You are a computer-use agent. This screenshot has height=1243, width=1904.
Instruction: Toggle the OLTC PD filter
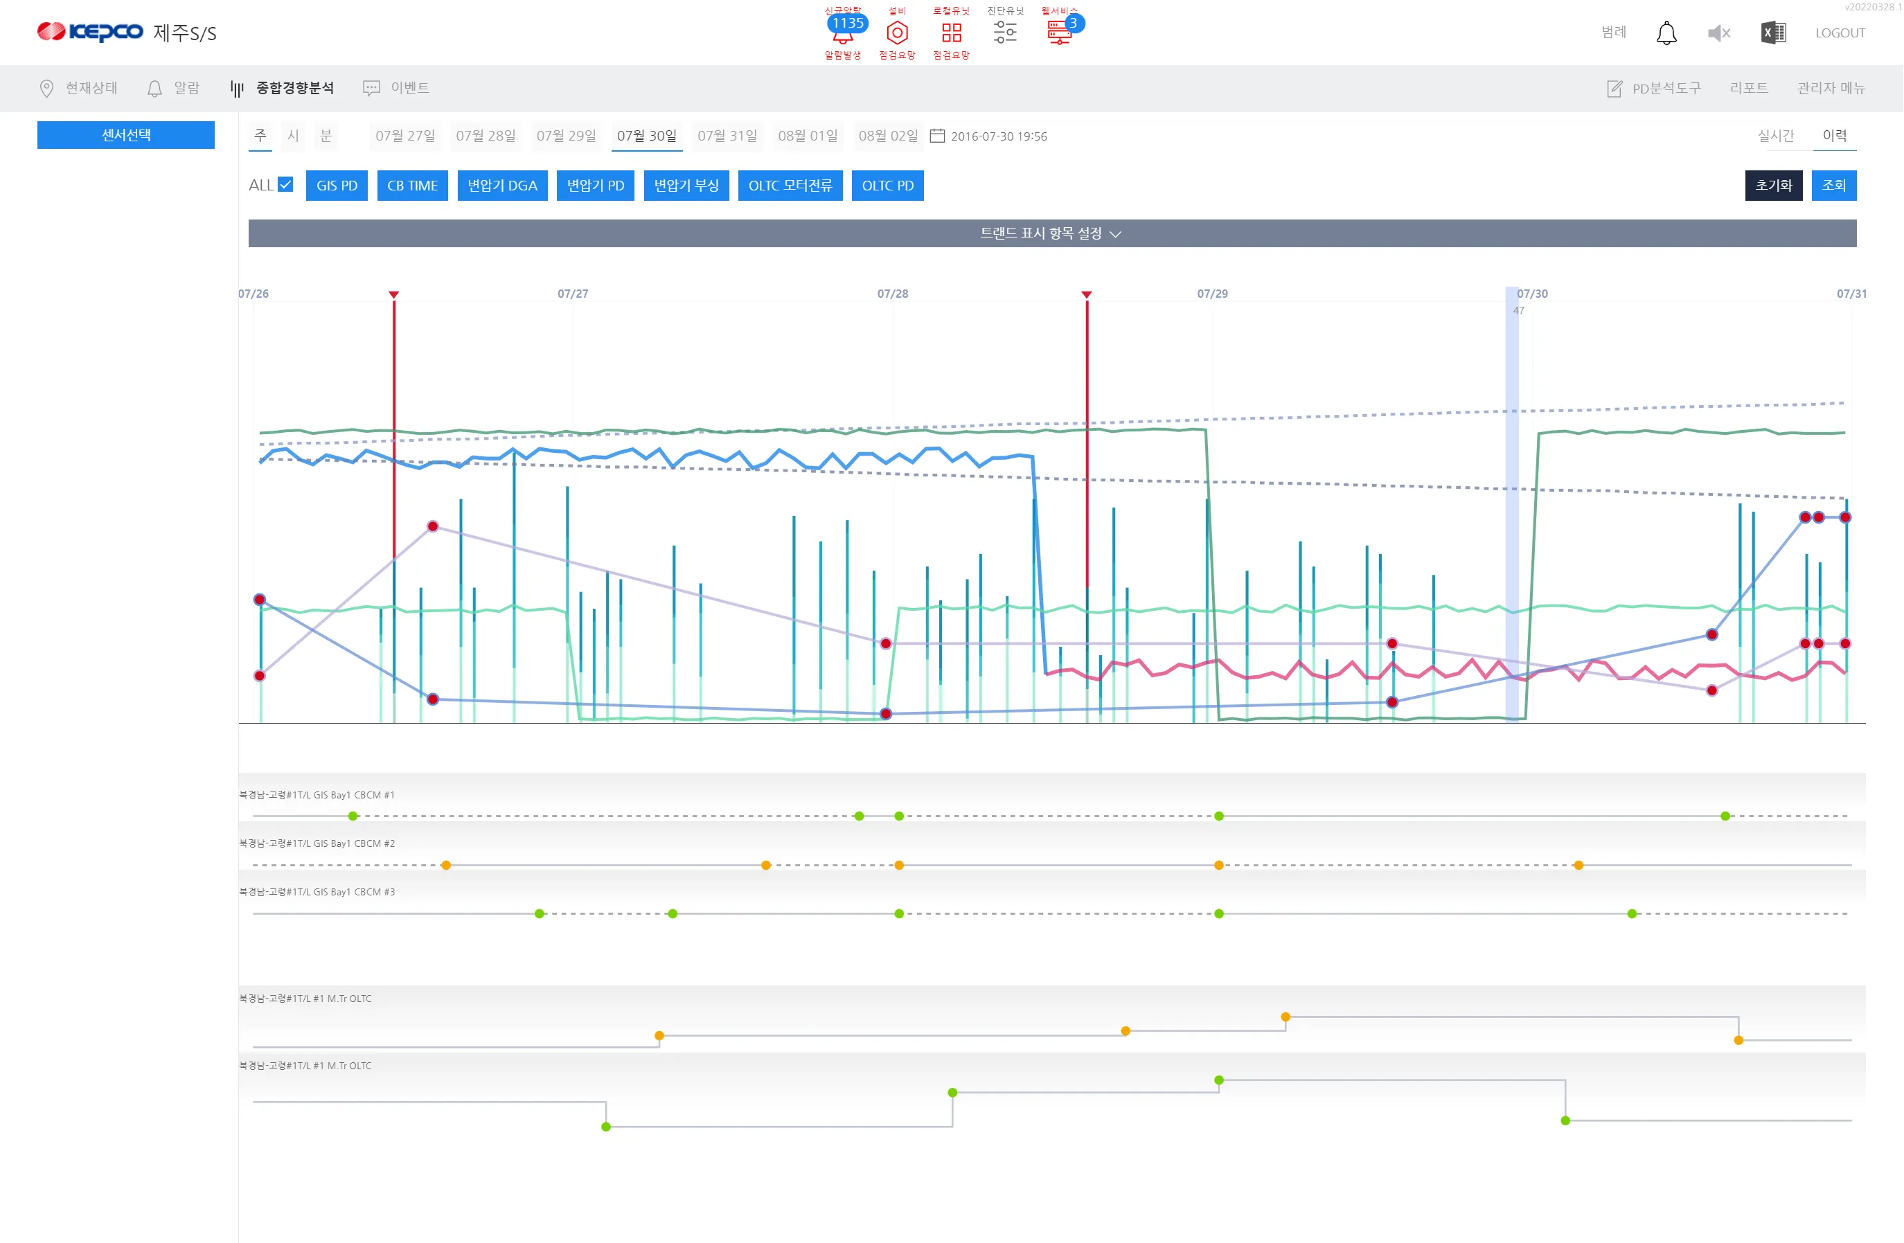click(x=888, y=186)
